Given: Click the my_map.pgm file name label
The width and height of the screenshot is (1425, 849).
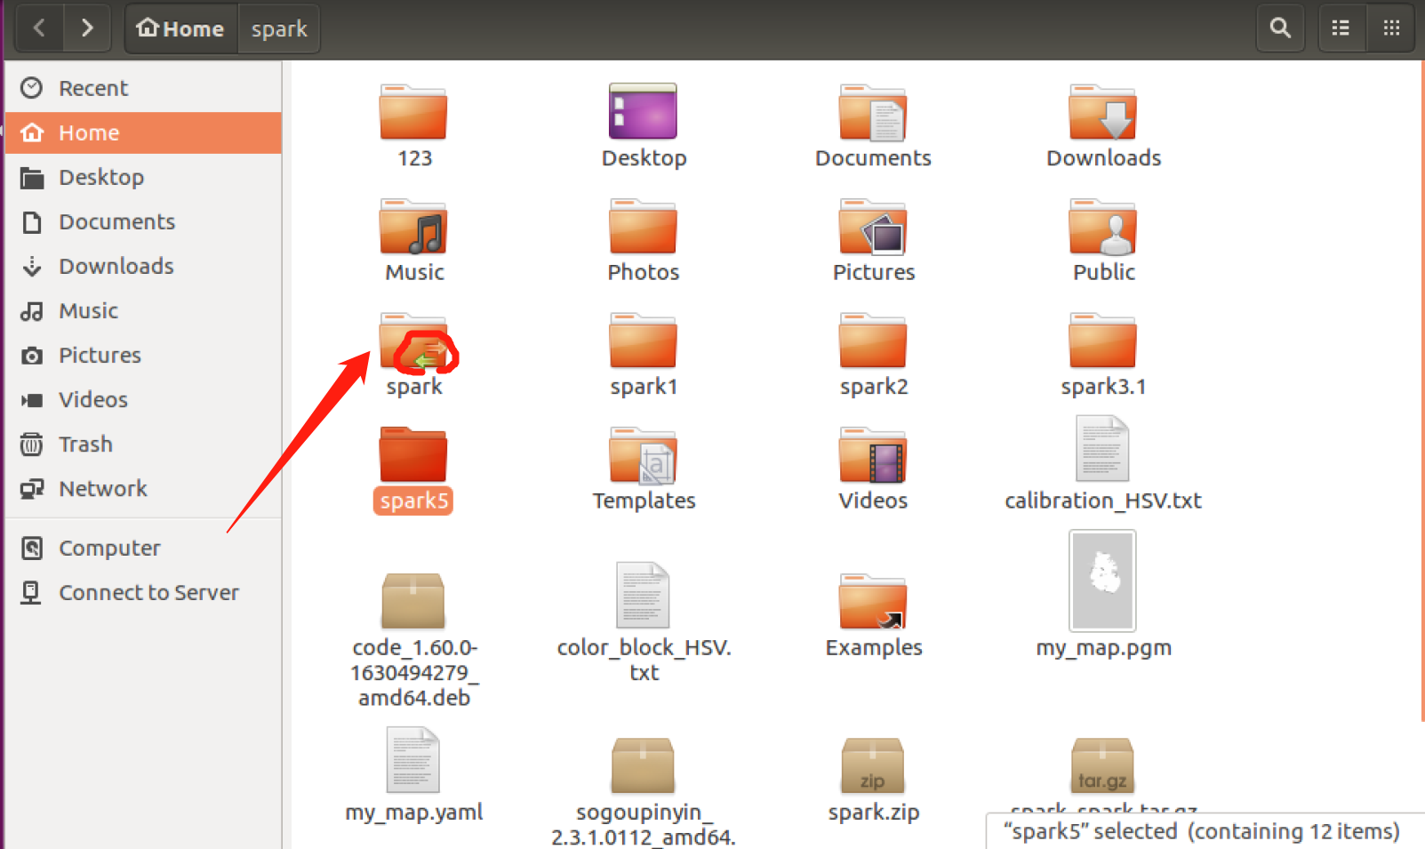Looking at the screenshot, I should pyautogui.click(x=1103, y=648).
